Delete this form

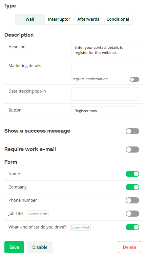[x=129, y=247]
